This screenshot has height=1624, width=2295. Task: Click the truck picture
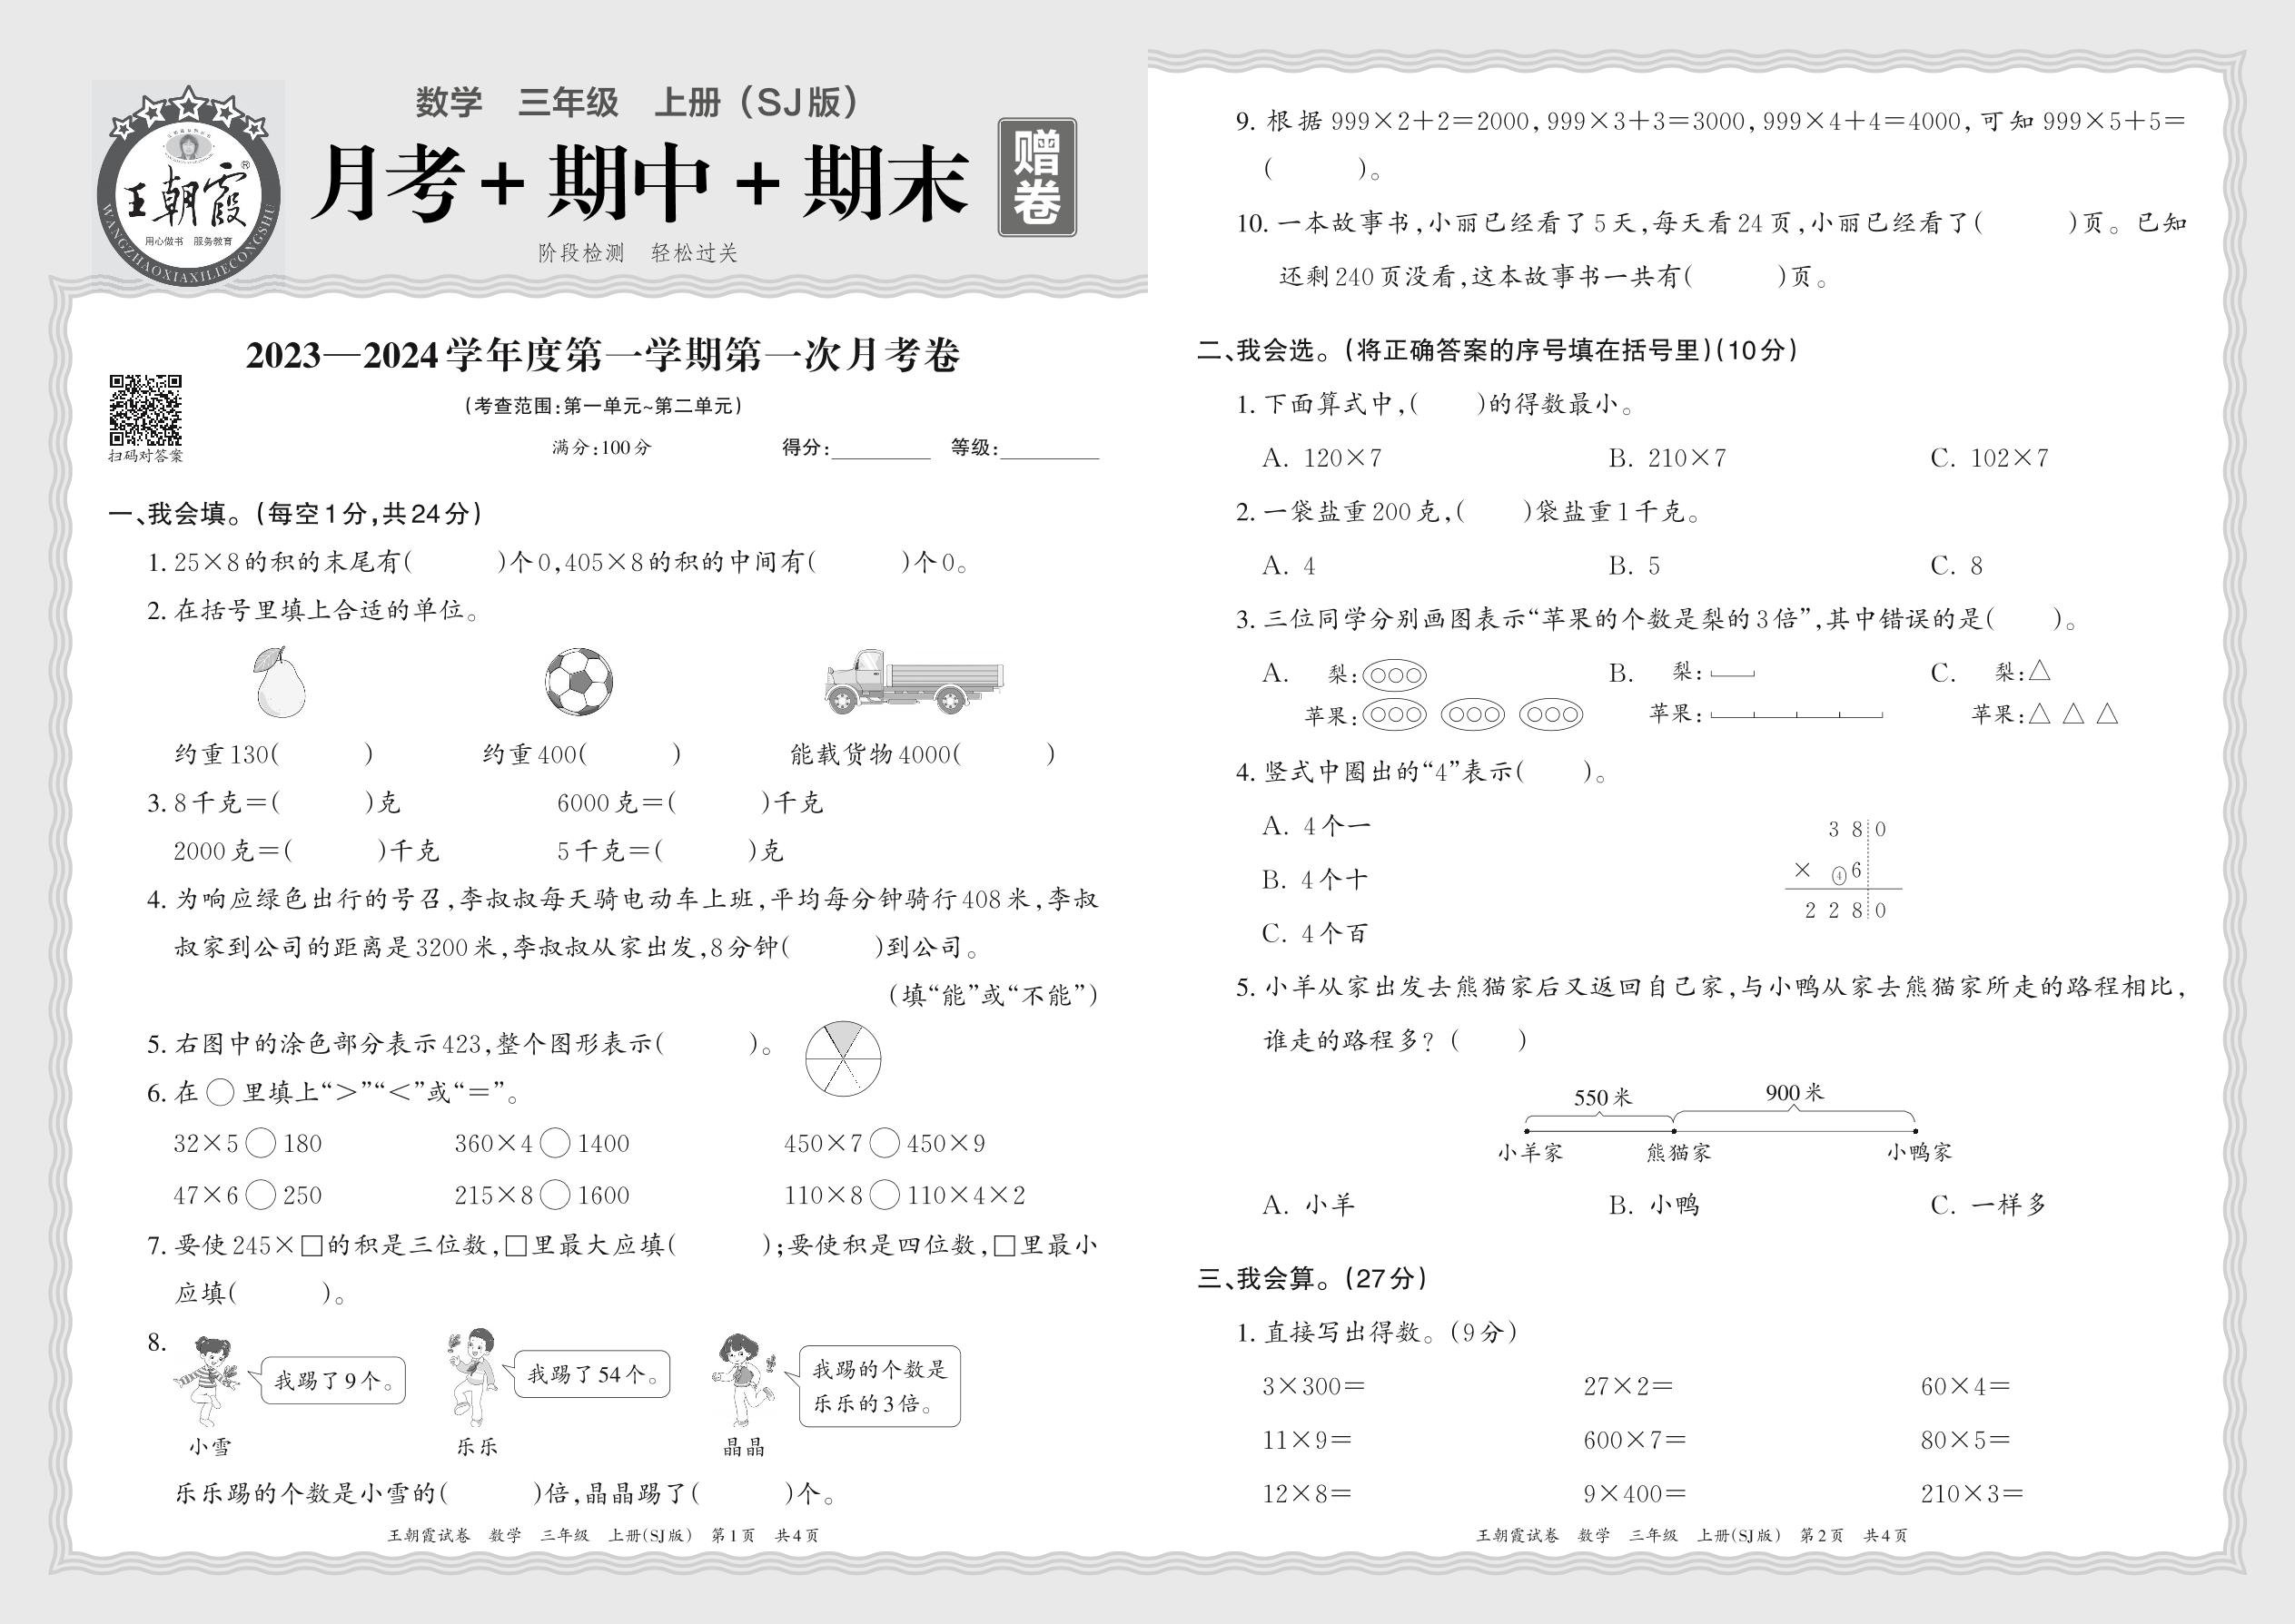(913, 681)
